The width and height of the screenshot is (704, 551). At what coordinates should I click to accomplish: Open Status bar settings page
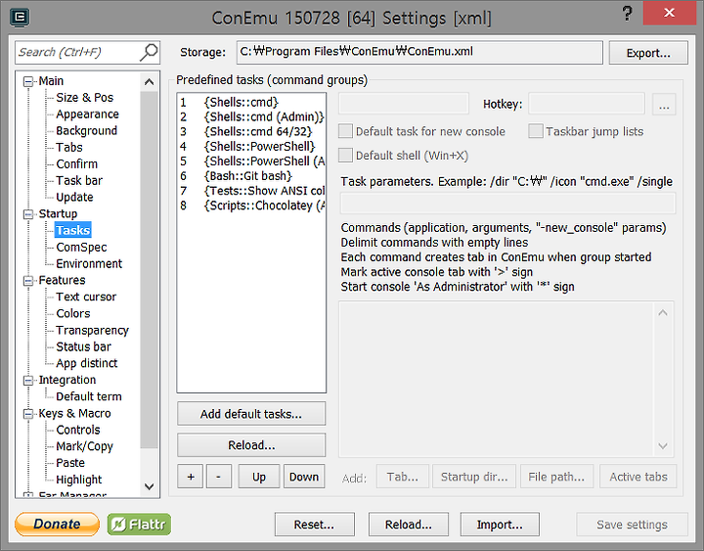pyautogui.click(x=83, y=347)
